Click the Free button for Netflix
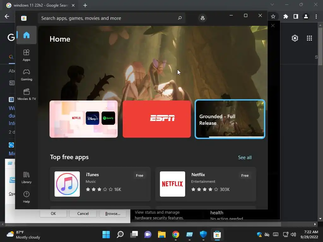 245,176
